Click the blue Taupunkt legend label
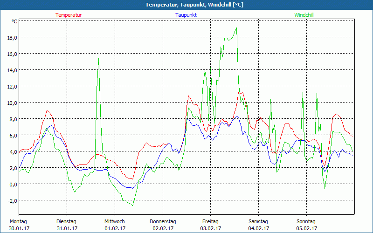The image size is (373, 233). (186, 15)
